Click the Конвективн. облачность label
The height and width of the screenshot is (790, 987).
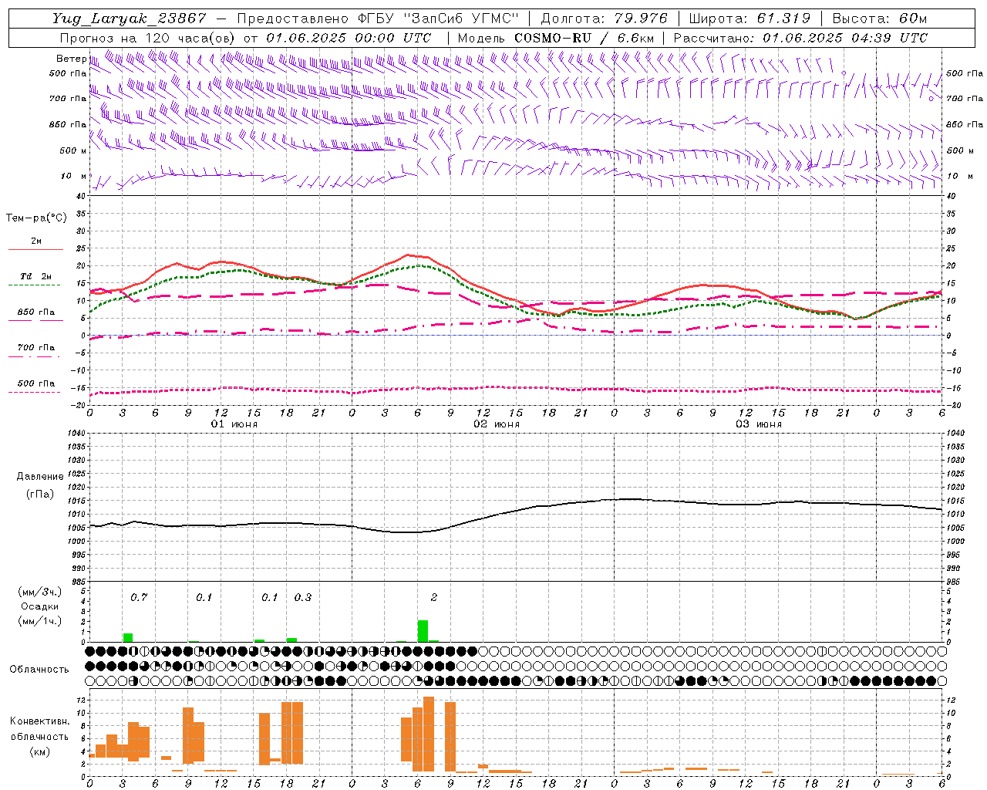click(x=39, y=729)
